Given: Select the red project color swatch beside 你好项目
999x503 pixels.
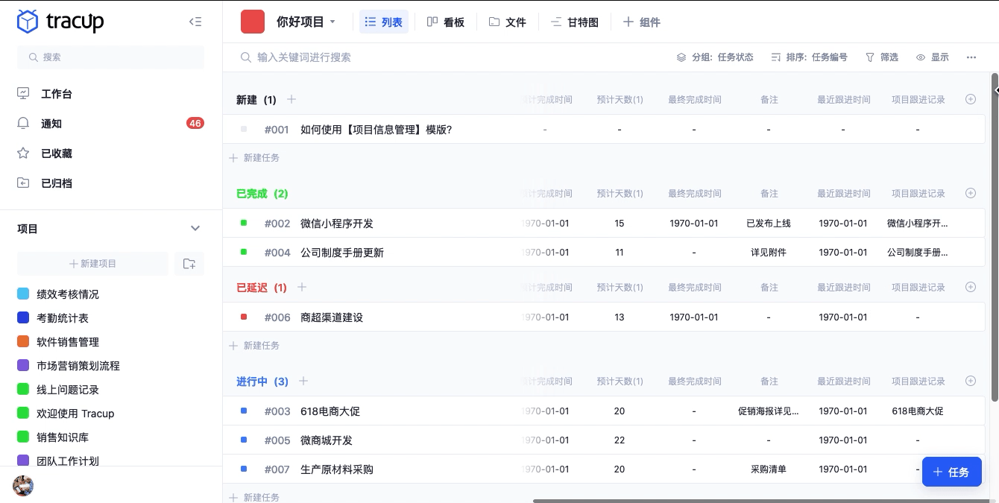Looking at the screenshot, I should 253,22.
